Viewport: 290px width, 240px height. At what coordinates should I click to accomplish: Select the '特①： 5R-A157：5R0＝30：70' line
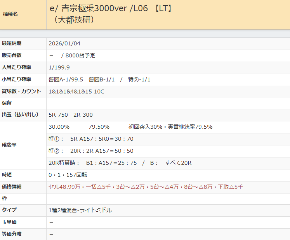tap(91, 139)
